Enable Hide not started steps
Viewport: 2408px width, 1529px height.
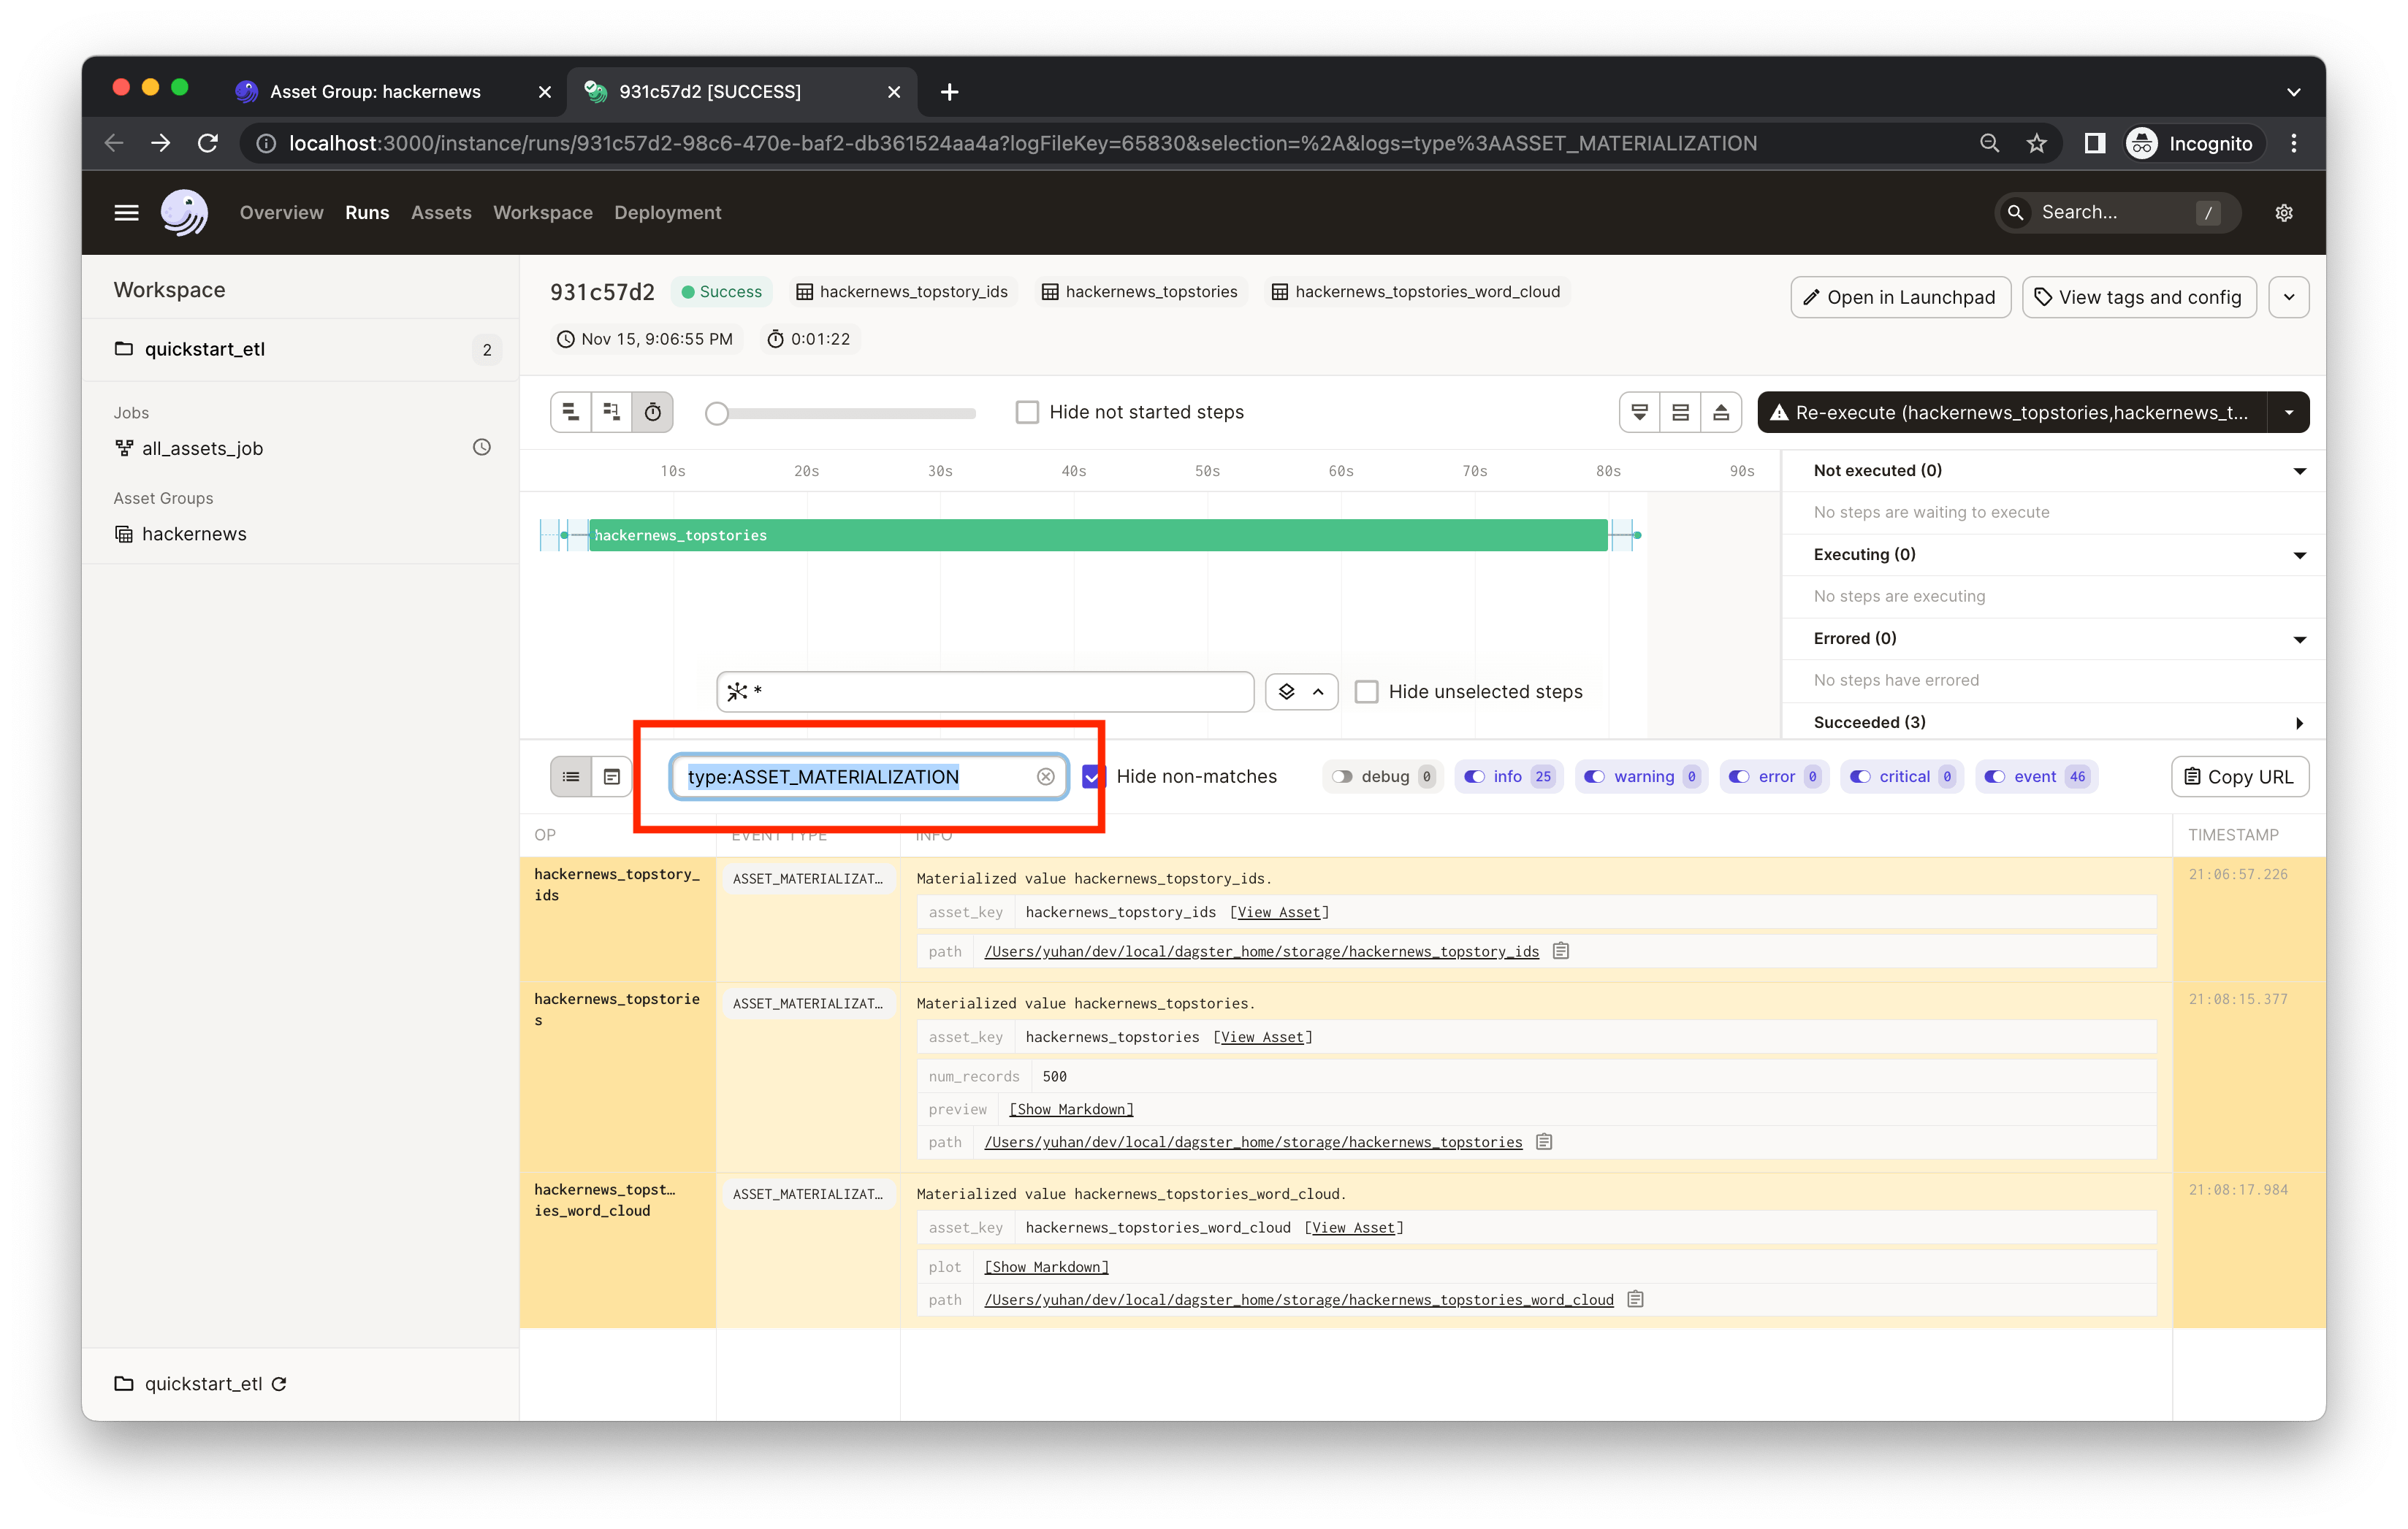point(1027,412)
